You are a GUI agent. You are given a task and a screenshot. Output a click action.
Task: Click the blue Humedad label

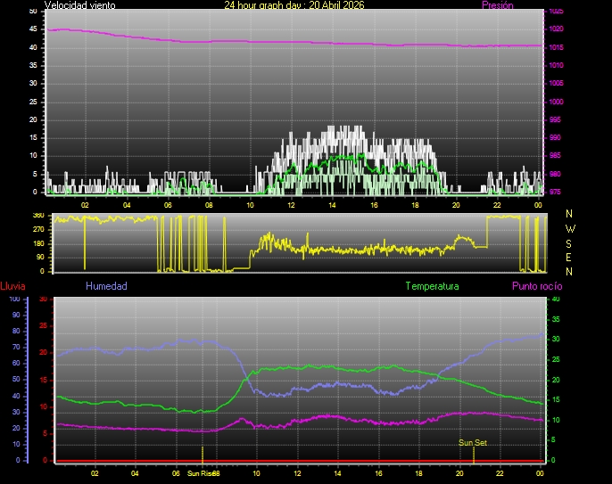tap(106, 286)
